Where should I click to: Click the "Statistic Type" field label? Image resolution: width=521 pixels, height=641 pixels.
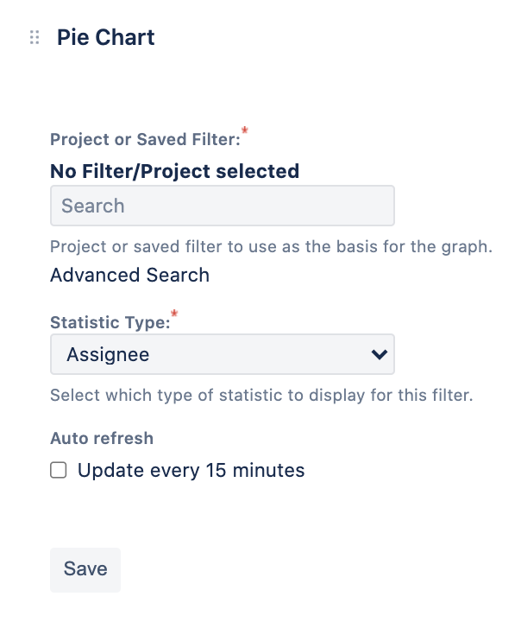110,323
